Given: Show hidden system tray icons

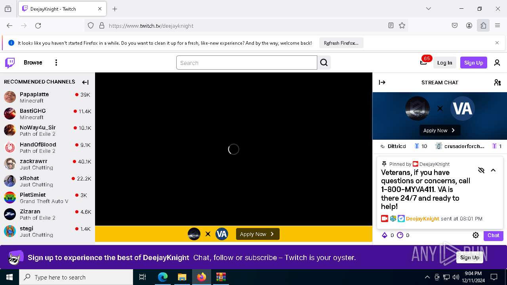Looking at the screenshot, I should tap(427, 277).
